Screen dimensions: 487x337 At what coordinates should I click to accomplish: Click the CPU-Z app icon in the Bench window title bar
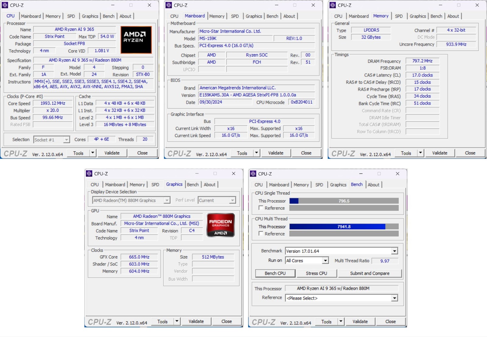click(253, 174)
